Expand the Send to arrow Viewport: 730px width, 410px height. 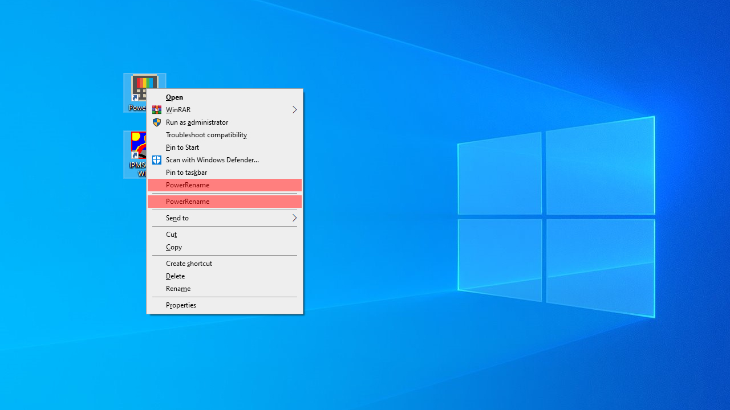[294, 218]
